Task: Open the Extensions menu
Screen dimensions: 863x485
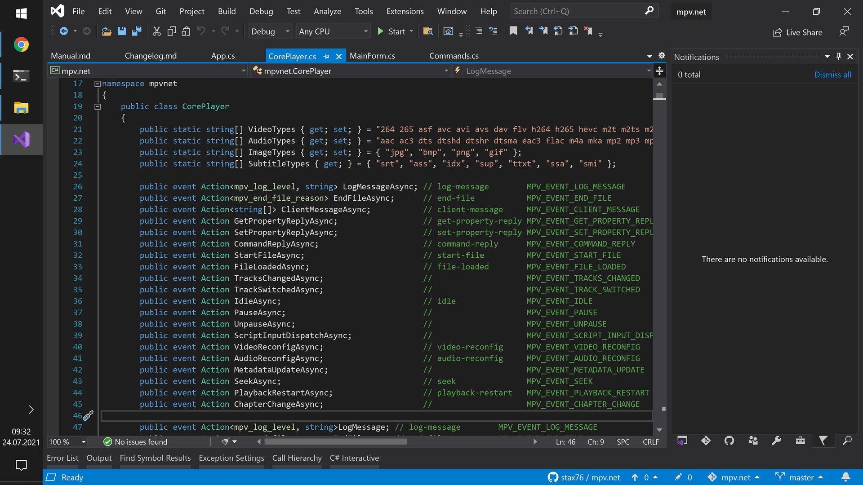Action: click(x=405, y=11)
